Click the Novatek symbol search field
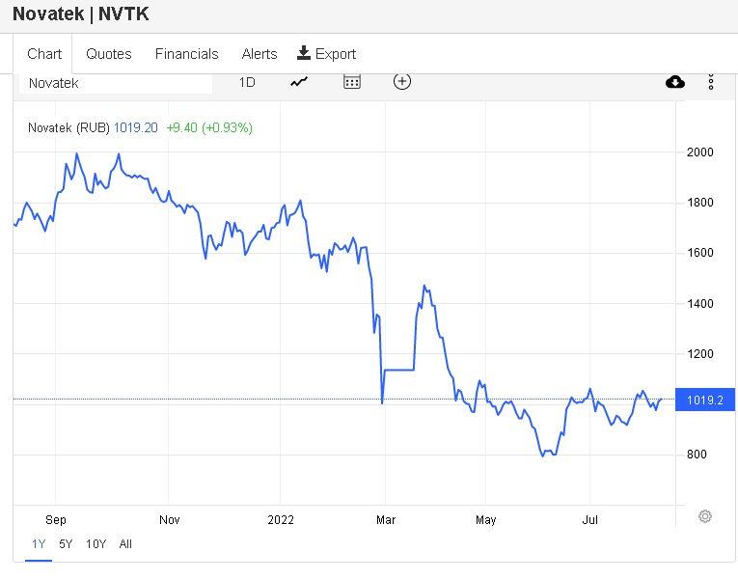The width and height of the screenshot is (738, 580). pos(116,83)
